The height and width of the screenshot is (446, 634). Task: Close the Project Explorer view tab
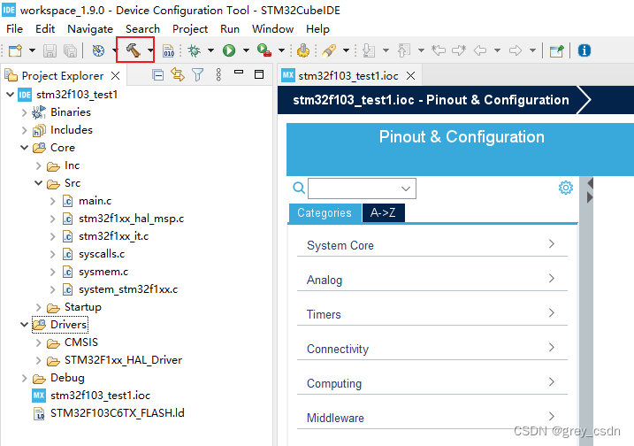(x=115, y=76)
